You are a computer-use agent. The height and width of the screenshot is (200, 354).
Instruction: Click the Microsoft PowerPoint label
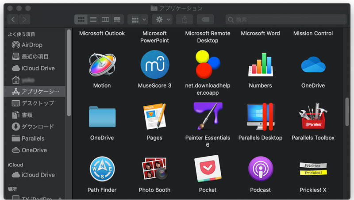[154, 37]
